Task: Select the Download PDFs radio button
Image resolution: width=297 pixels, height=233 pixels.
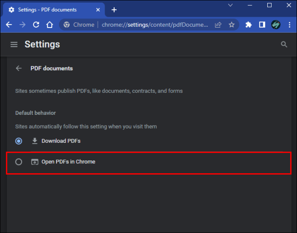Action: pyautogui.click(x=19, y=141)
